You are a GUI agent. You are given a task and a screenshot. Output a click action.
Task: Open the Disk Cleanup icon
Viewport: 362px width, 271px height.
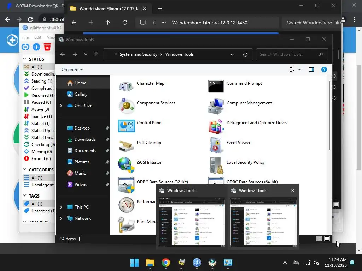126,146
